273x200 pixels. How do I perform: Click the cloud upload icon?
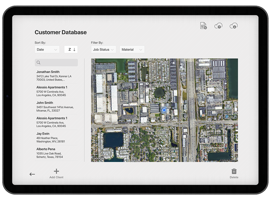(218, 26)
